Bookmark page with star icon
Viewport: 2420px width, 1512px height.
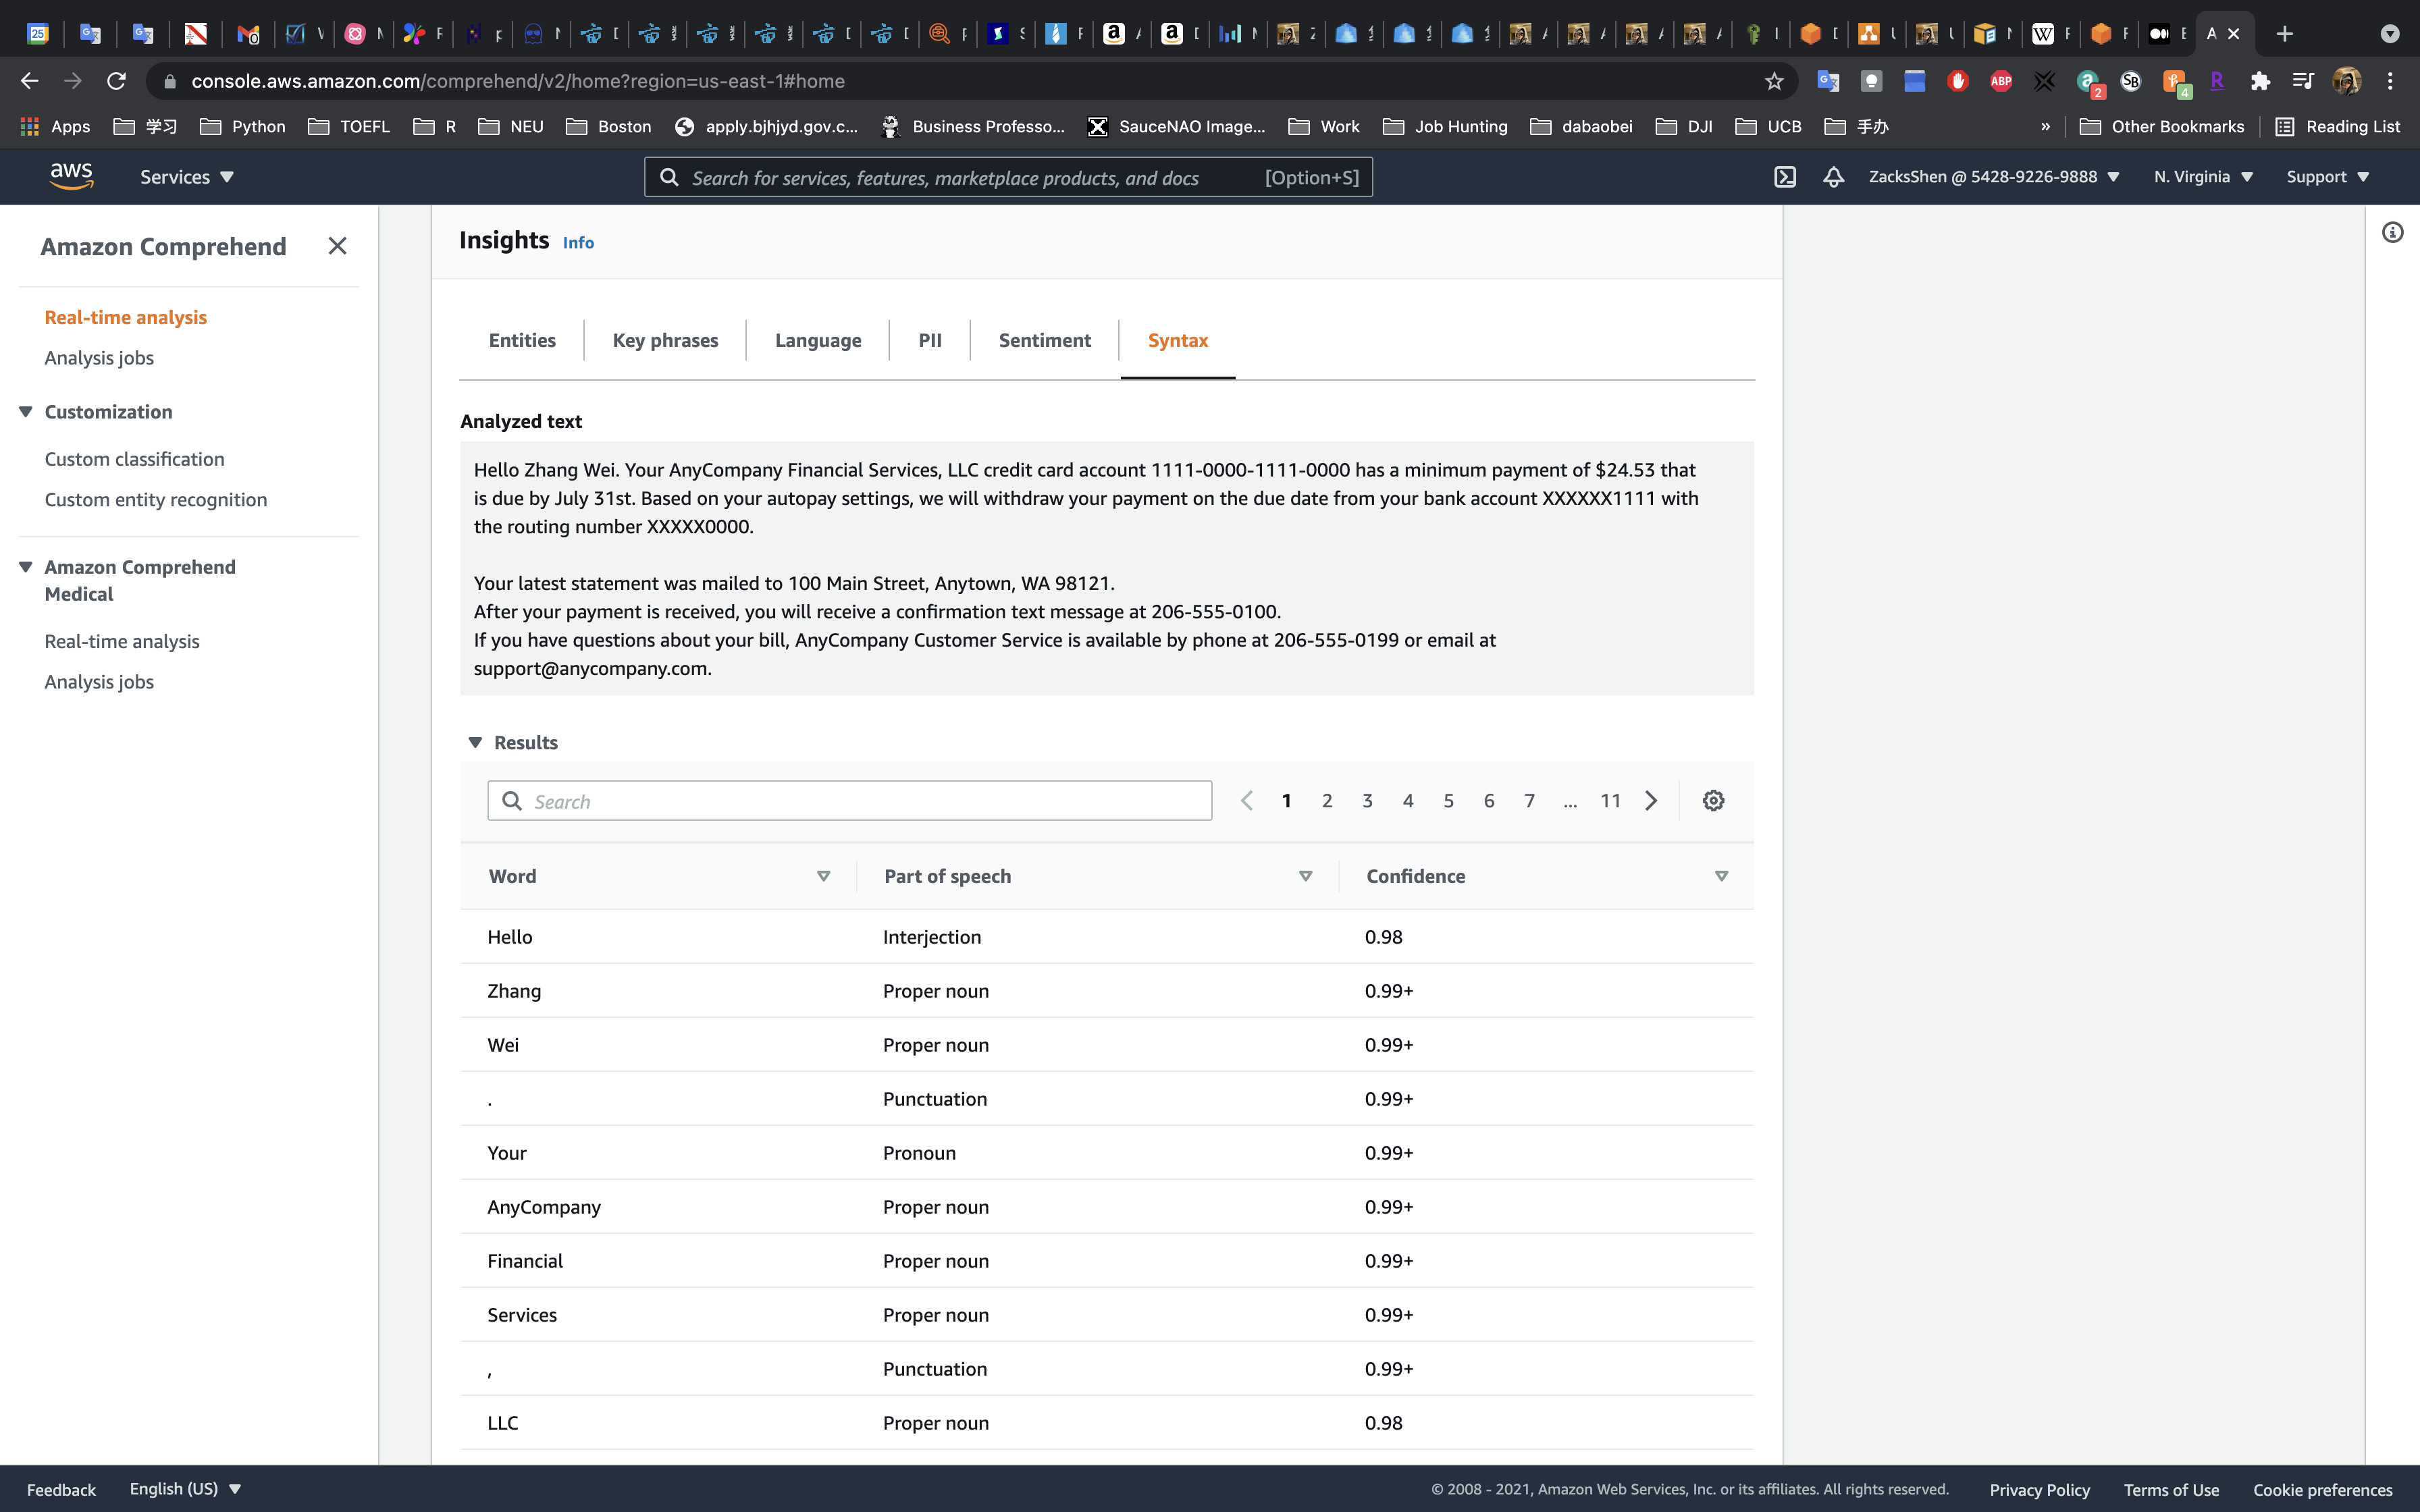tap(1774, 81)
